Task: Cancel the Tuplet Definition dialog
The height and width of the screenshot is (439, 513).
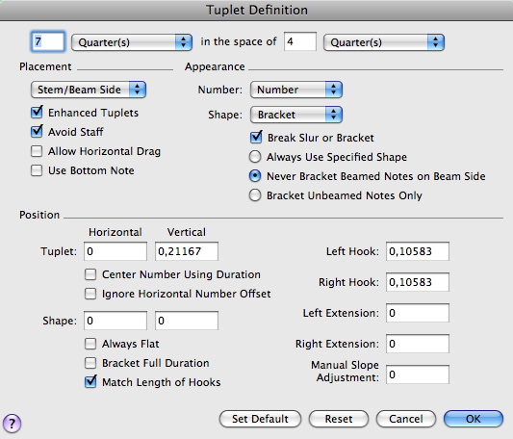Action: pyautogui.click(x=406, y=419)
